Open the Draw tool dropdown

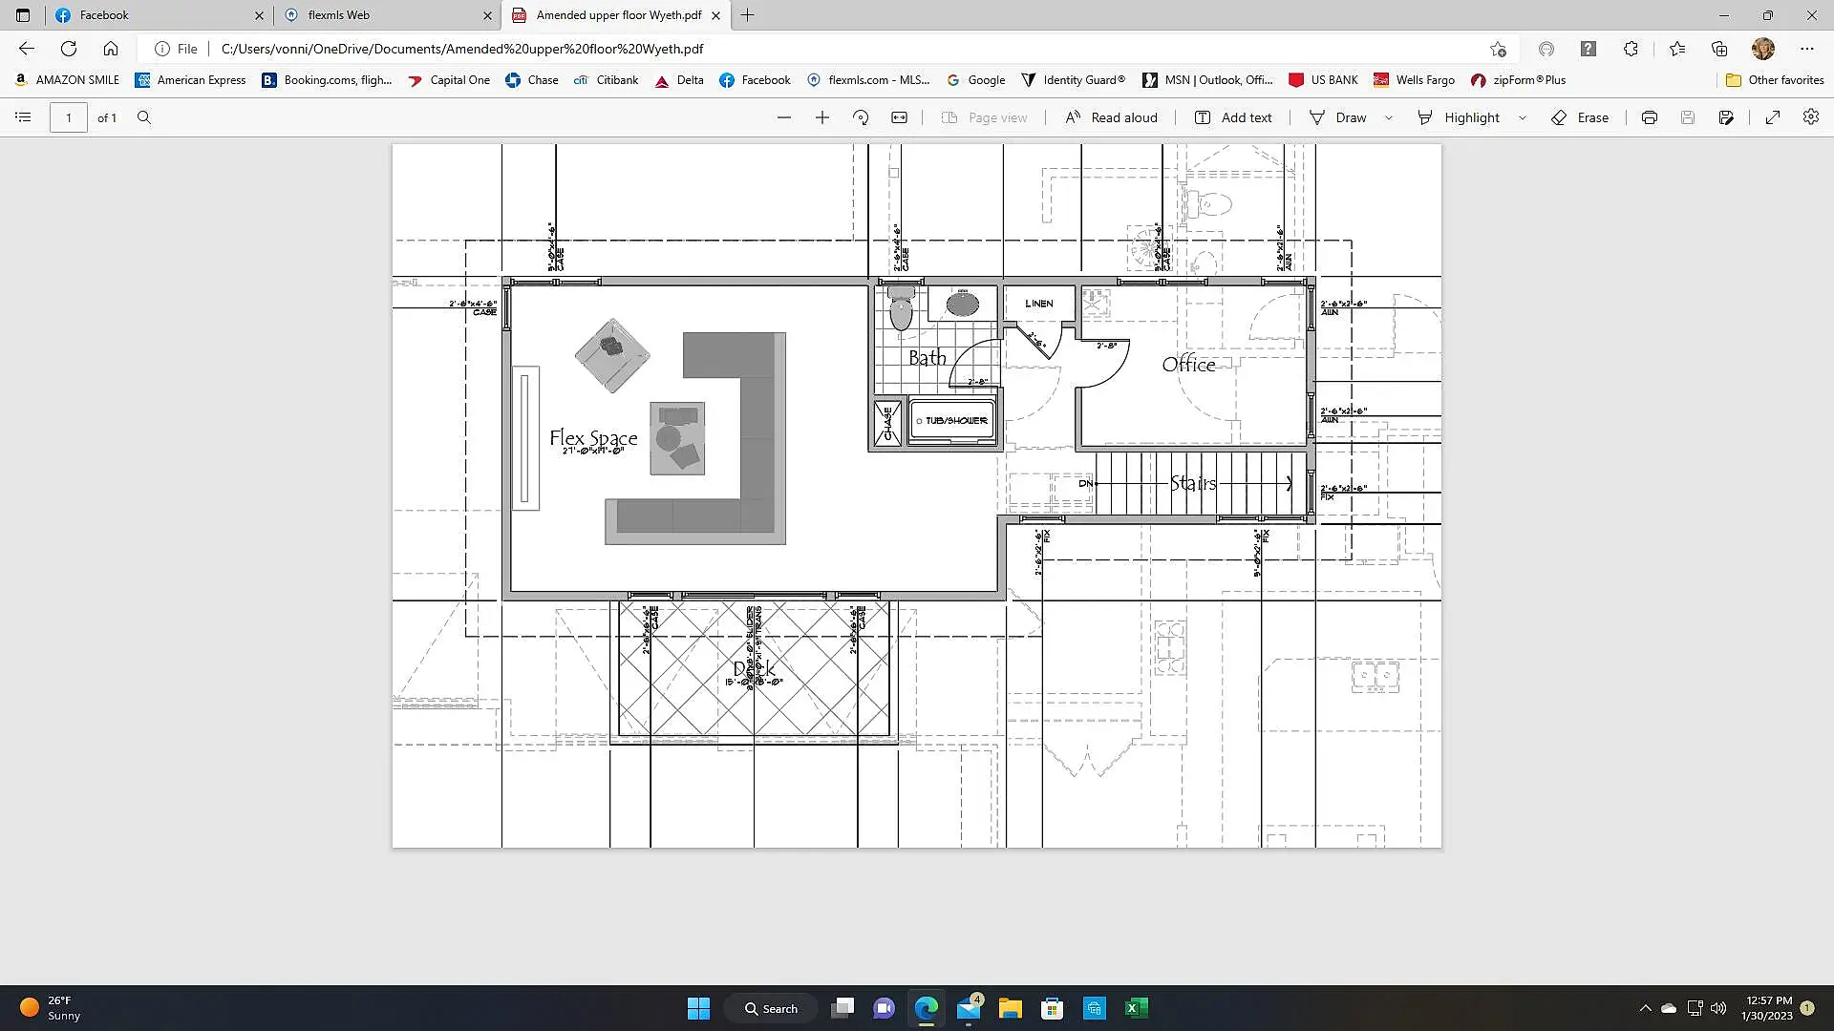(x=1388, y=117)
